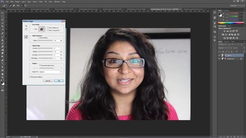Image resolution: width=246 pixels, height=138 pixels.
Task: Click the color spectrum ramp
Action: 231,23
